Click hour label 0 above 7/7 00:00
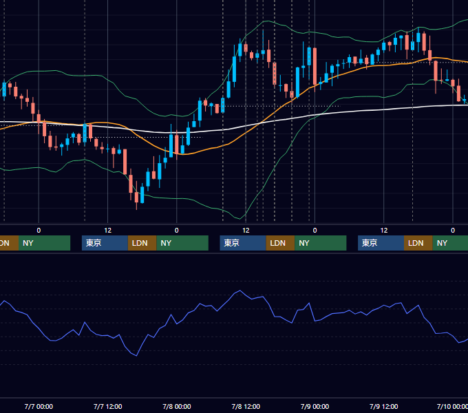Screen dimensions: 468x413 [x=39, y=231]
